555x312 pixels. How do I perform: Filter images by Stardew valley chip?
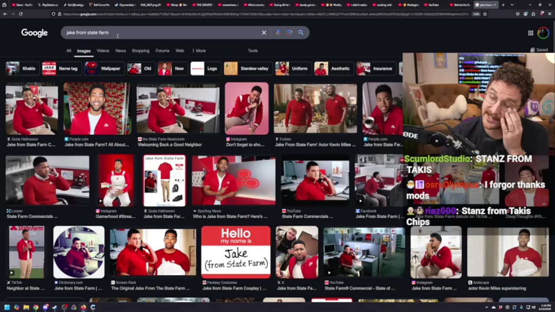[x=248, y=68]
